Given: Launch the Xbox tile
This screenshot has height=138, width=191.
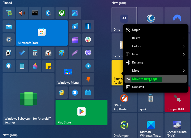Looking at the screenshot, I should (x=62, y=13).
